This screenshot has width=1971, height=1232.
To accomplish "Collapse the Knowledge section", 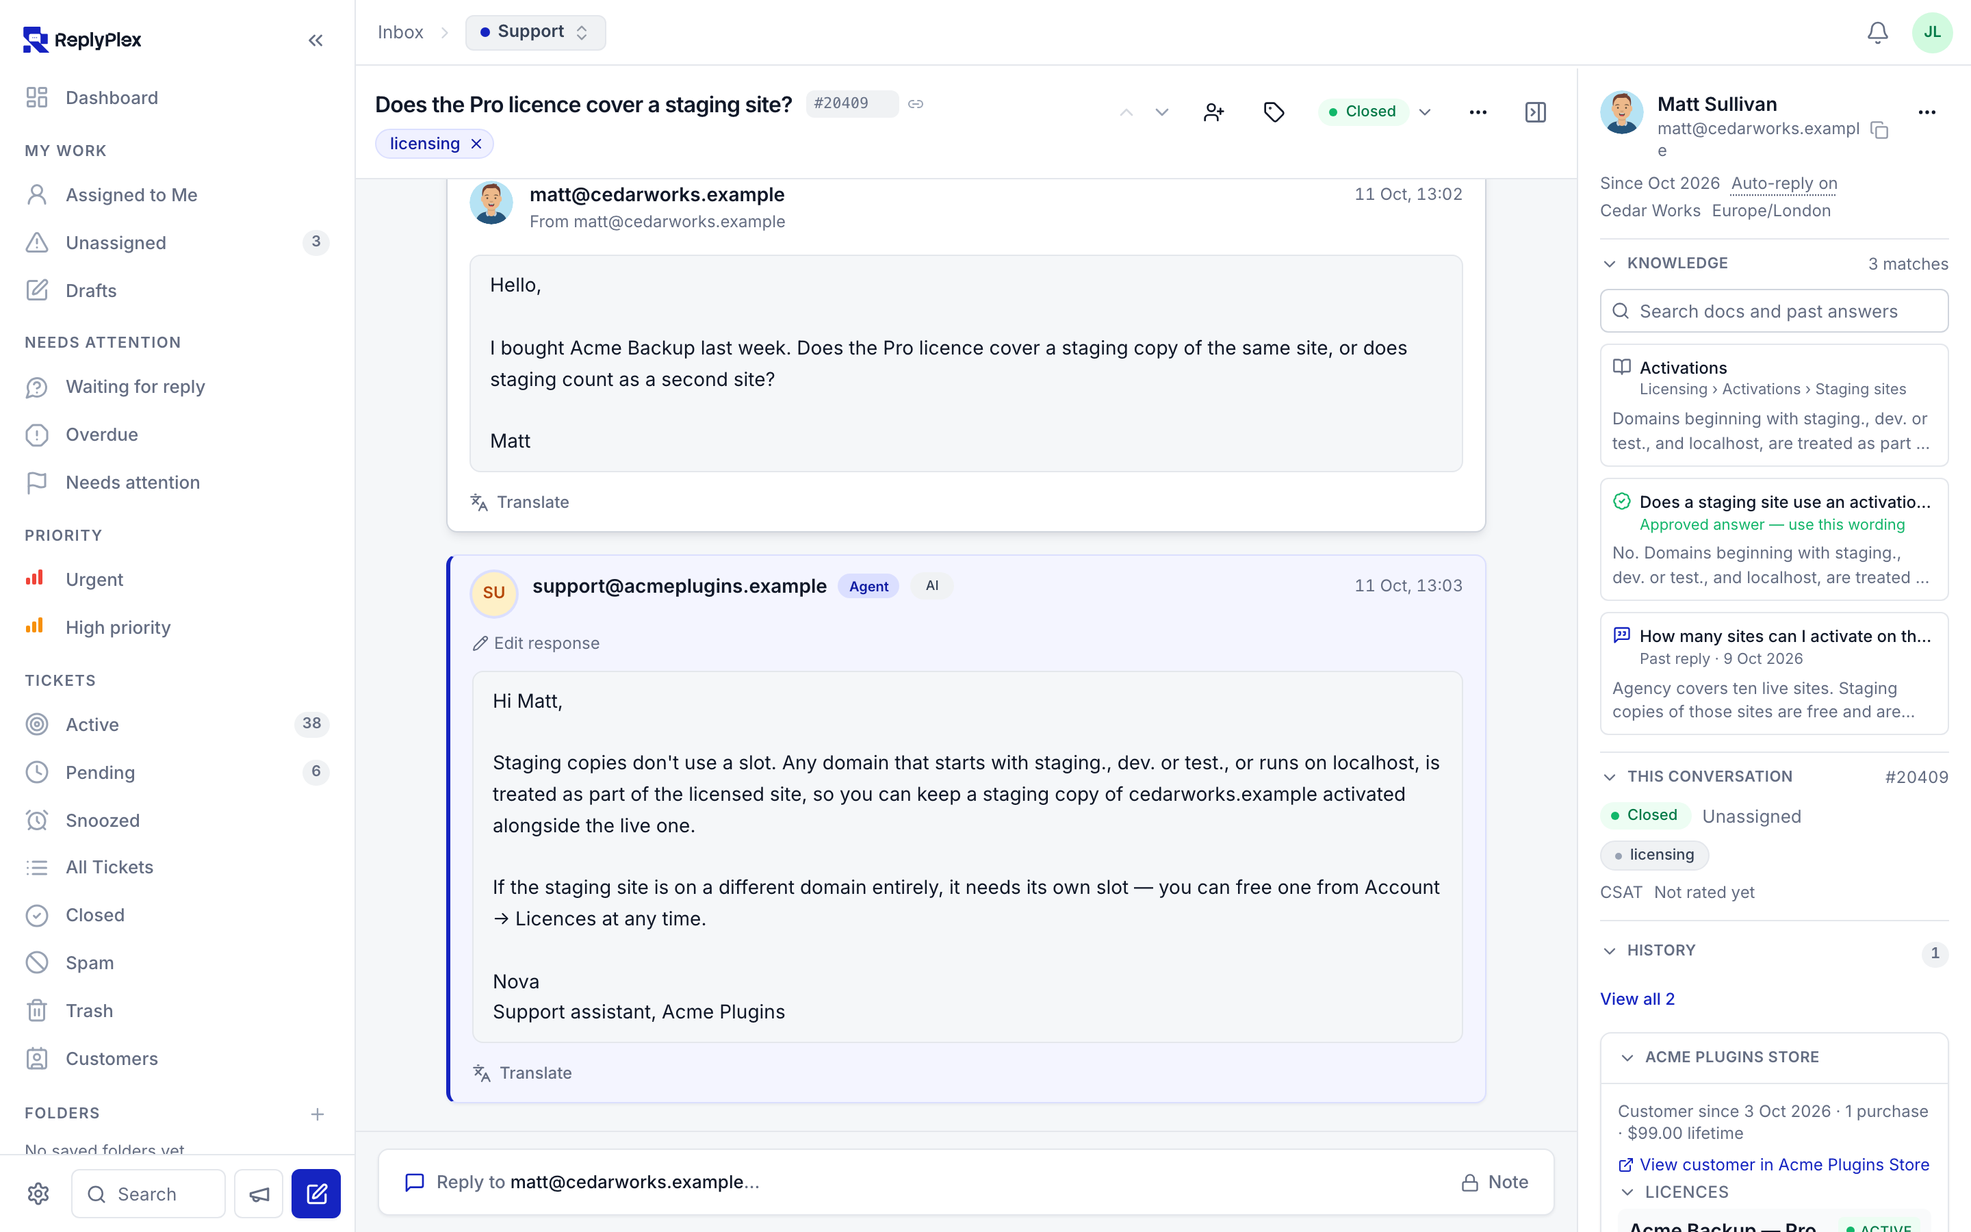I will (x=1665, y=264).
